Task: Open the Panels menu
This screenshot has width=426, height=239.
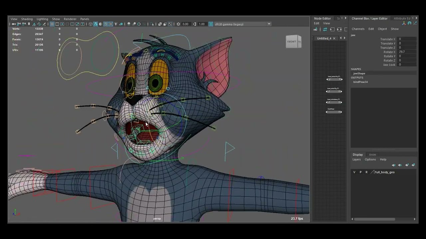Action: tap(85, 19)
